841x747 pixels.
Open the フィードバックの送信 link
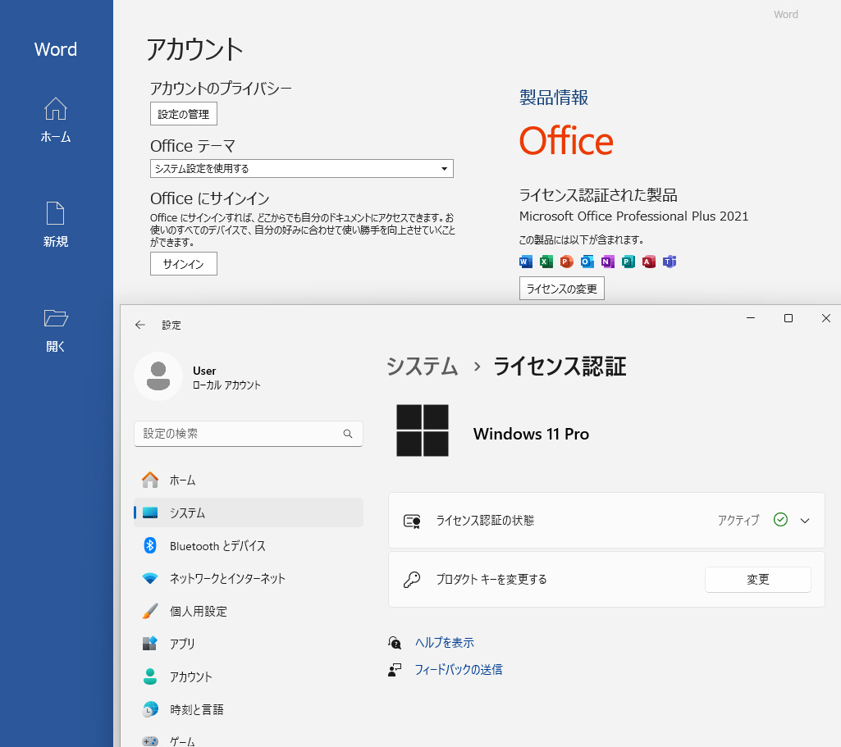point(459,669)
